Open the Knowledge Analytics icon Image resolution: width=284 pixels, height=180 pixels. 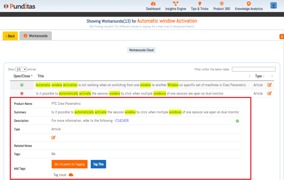249,4
